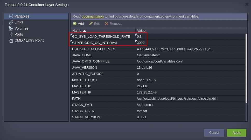Select the STACK_PATH row
The width and height of the screenshot is (251, 140).
(158, 105)
